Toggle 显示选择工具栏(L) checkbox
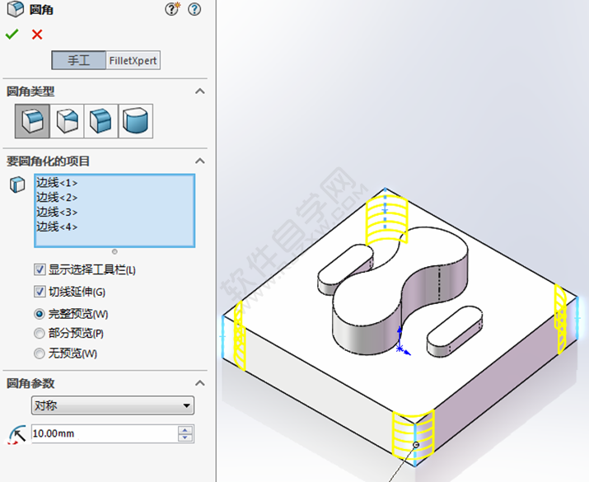Viewport: 589px width, 482px height. pos(40,269)
